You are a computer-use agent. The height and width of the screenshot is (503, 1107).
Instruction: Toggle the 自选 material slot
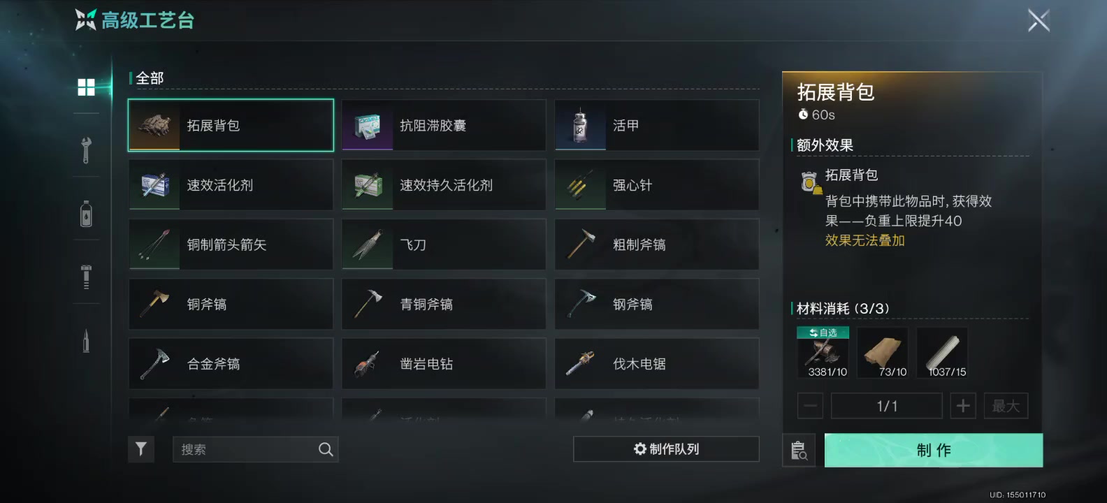(x=823, y=353)
